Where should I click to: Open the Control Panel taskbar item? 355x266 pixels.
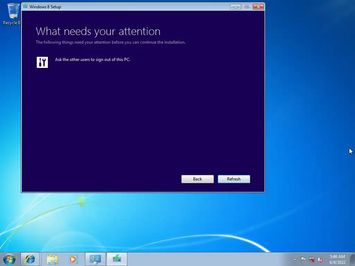[95, 259]
